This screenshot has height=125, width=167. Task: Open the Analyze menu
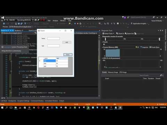[x=55, y=21]
